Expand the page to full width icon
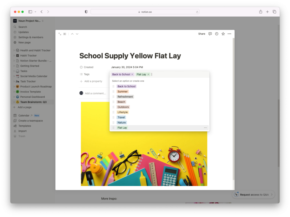Screen dimensions: 290x217 tap(59, 34)
